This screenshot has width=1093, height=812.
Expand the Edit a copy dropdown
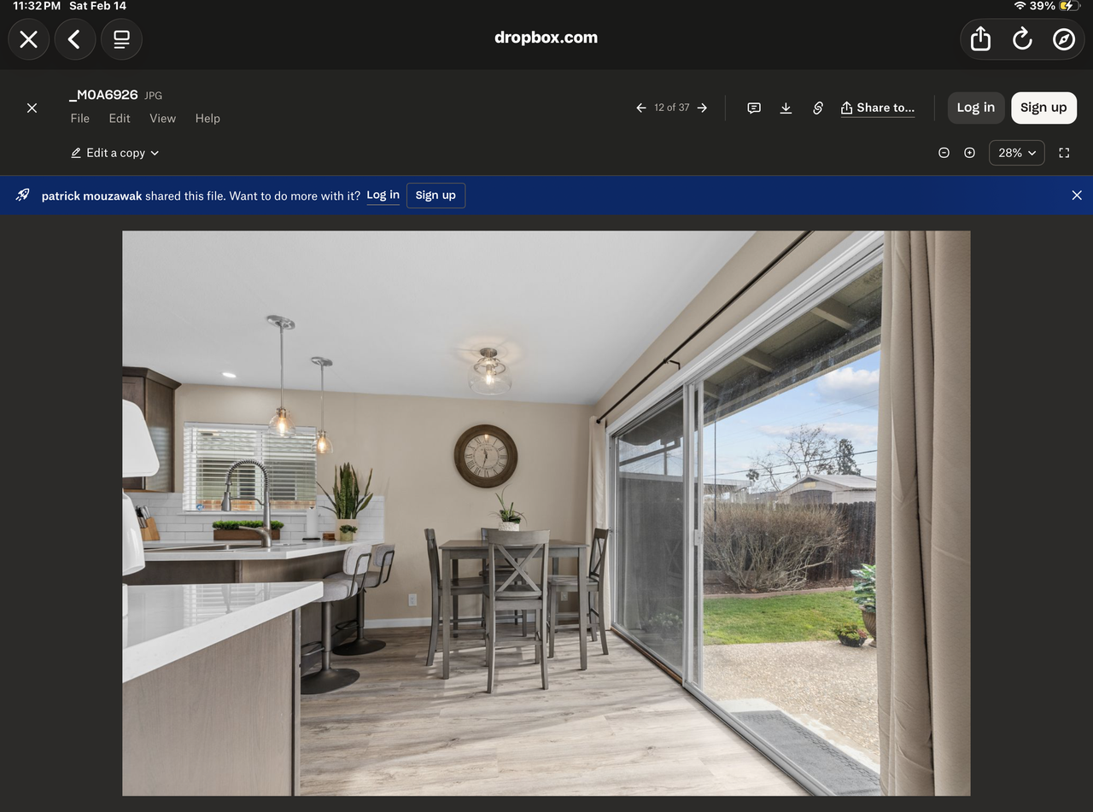pos(115,153)
